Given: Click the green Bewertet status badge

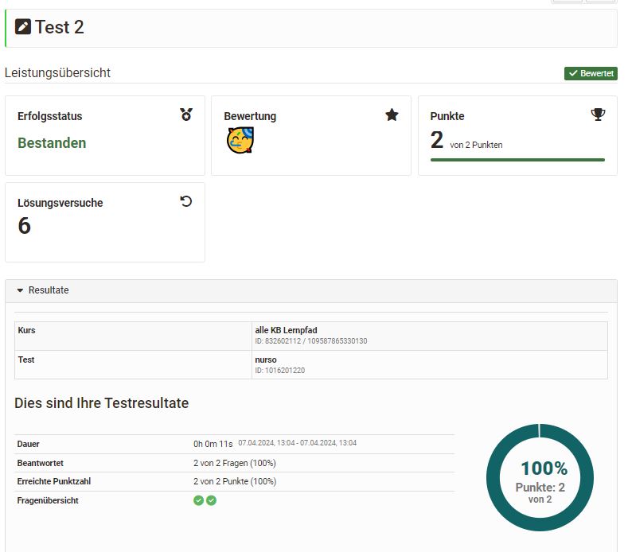Looking at the screenshot, I should pos(591,73).
